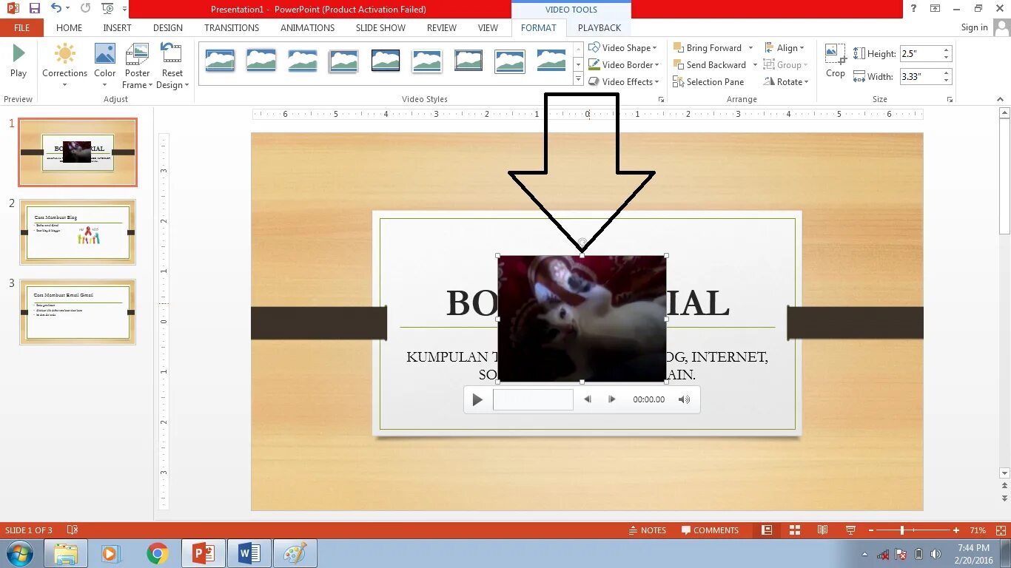Select the Crop tool
Viewport: 1011px width, 568px height.
tap(836, 61)
